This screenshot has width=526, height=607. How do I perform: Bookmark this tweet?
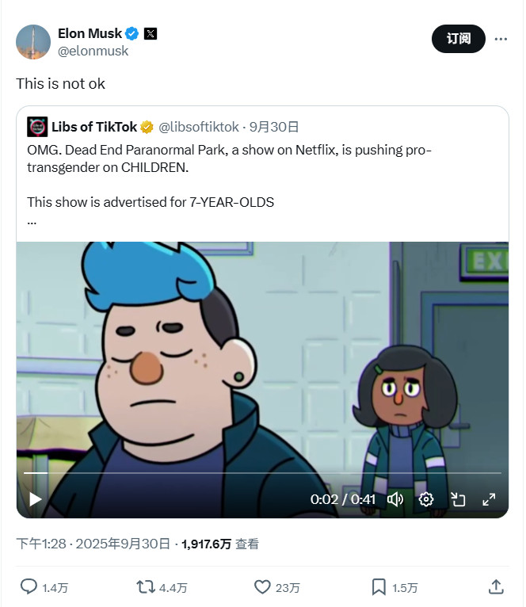pyautogui.click(x=379, y=587)
